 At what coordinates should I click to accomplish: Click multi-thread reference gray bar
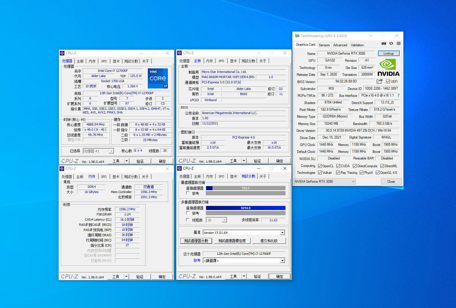tap(246, 213)
